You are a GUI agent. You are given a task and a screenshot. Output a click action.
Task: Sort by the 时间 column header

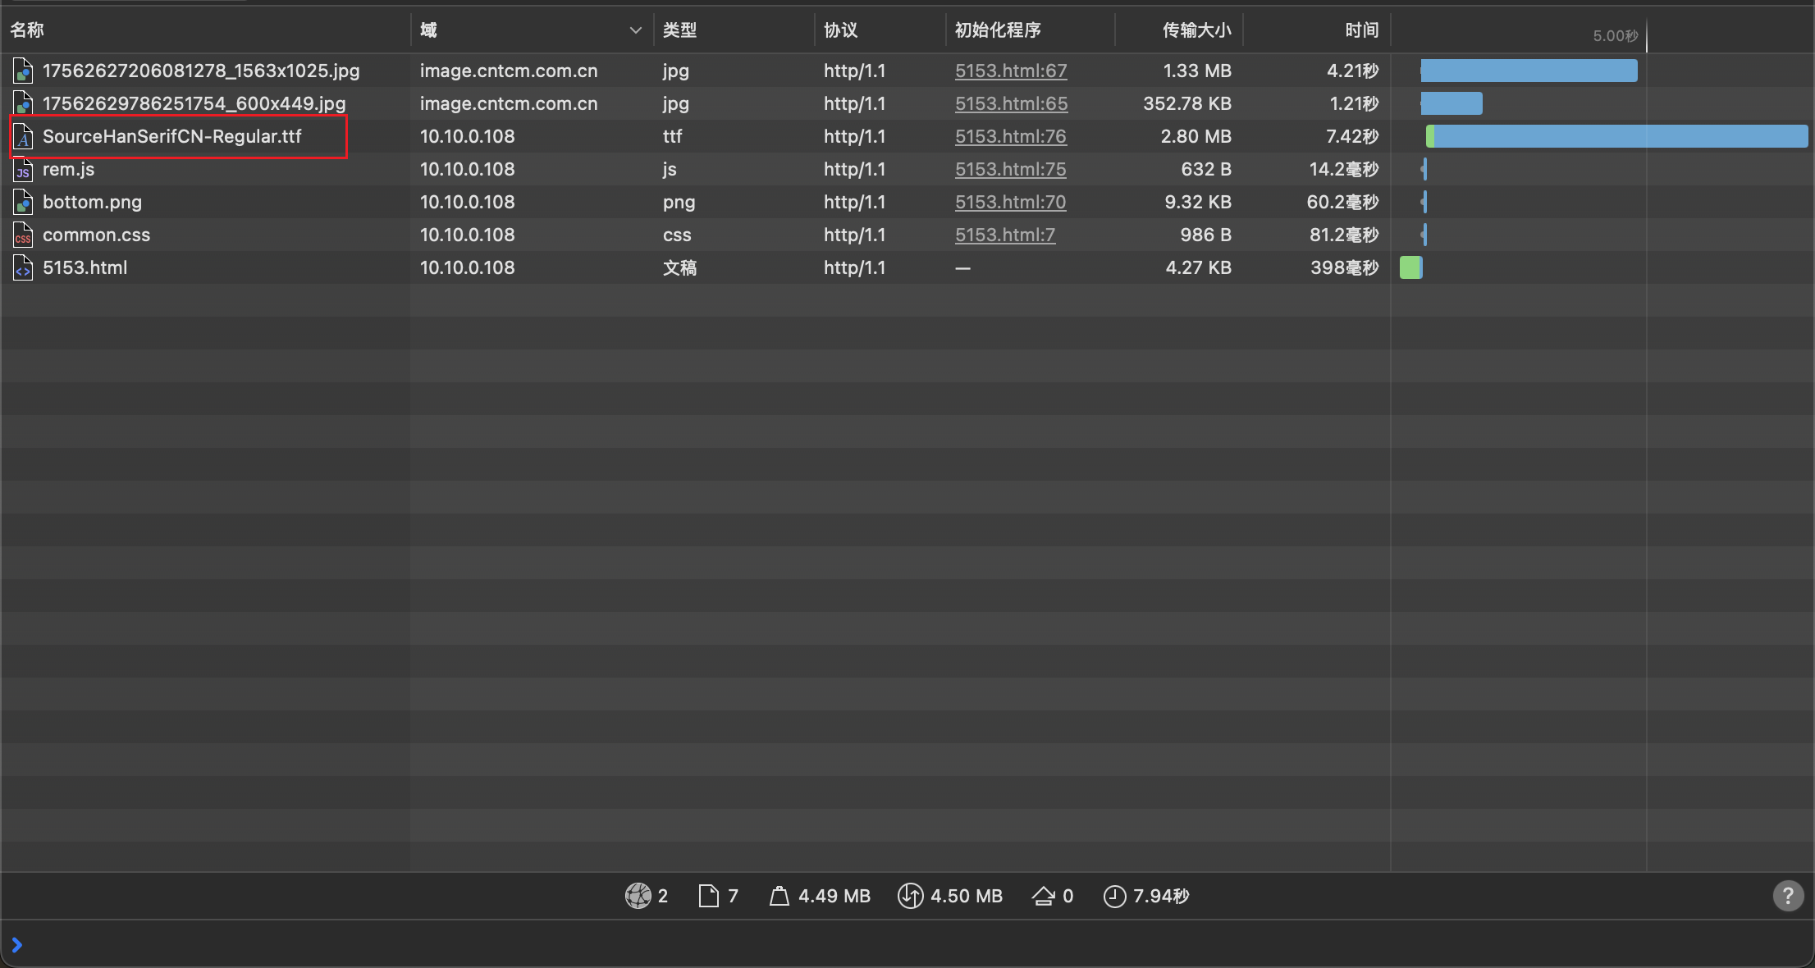pos(1361,30)
